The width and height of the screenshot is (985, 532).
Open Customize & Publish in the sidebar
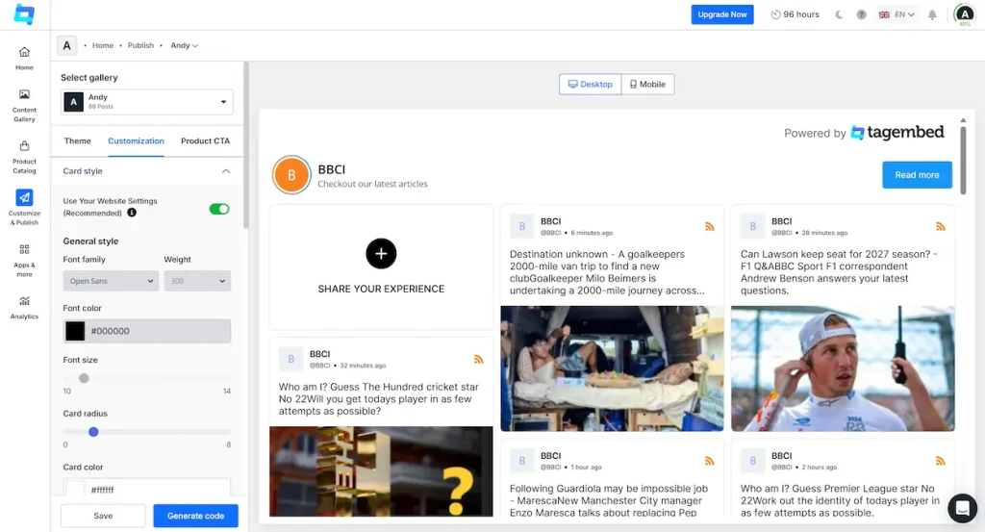24,208
